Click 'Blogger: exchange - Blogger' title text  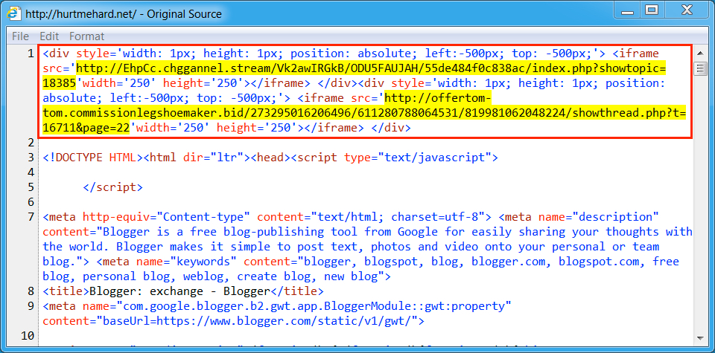(x=180, y=291)
